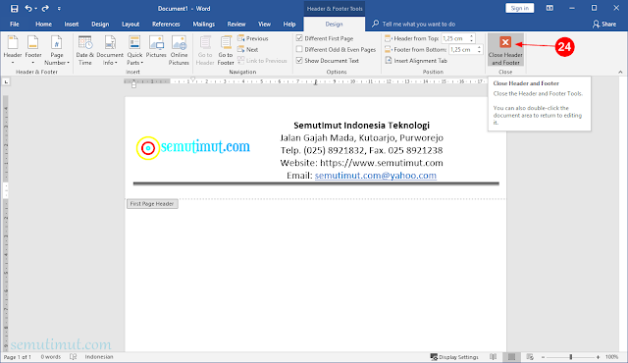Open the Document Info menu
The width and height of the screenshot is (628, 363).
tap(110, 50)
